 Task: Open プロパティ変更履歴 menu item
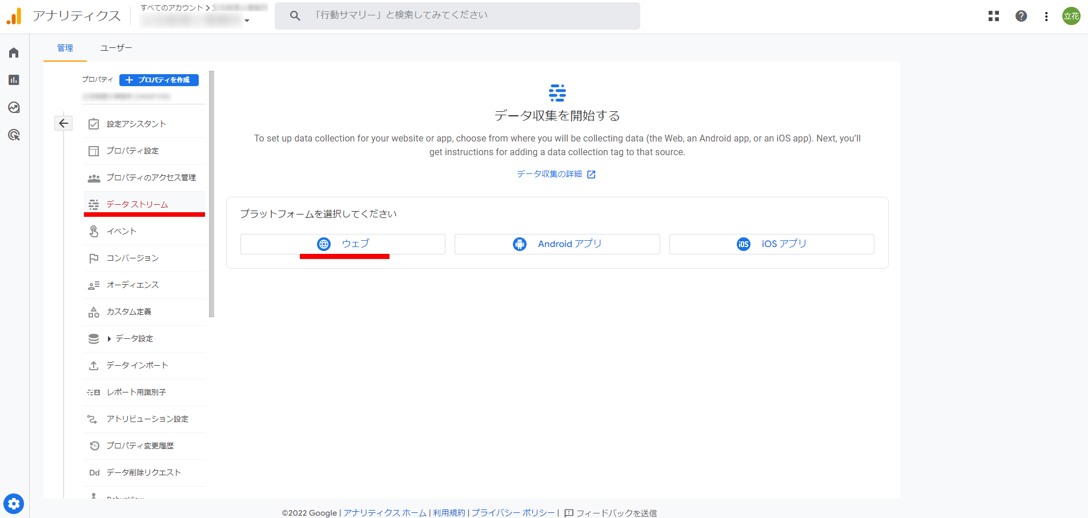coord(144,446)
